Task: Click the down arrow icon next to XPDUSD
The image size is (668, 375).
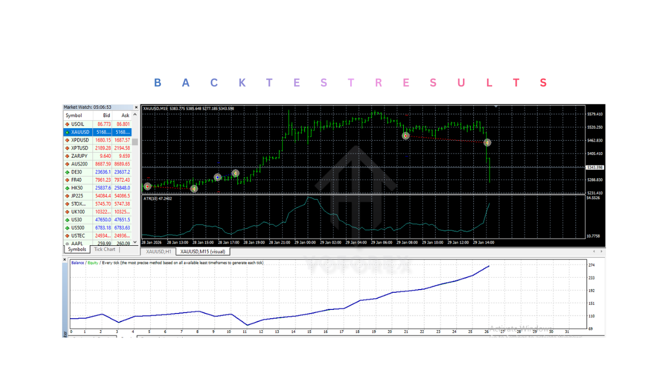Action: pyautogui.click(x=68, y=140)
